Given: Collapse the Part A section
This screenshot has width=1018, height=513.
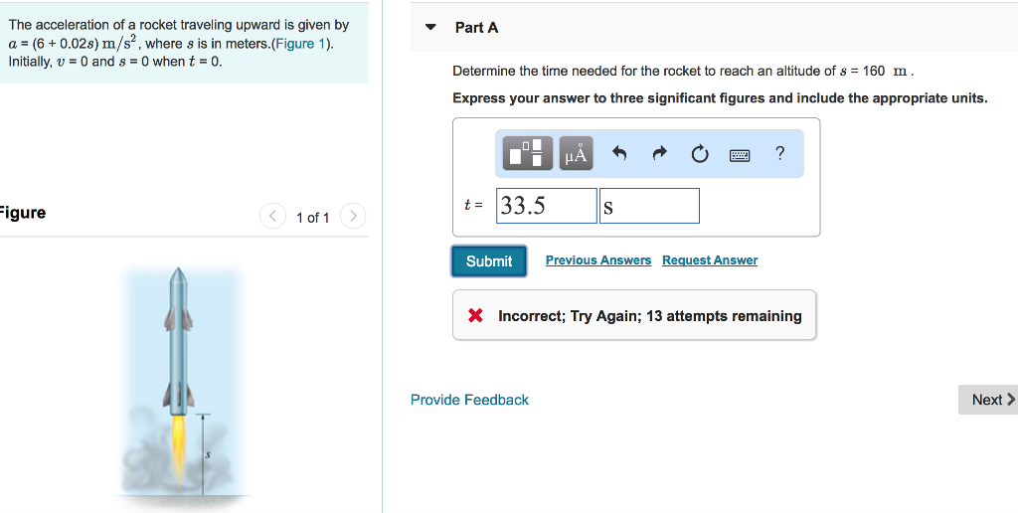Looking at the screenshot, I should (x=430, y=28).
